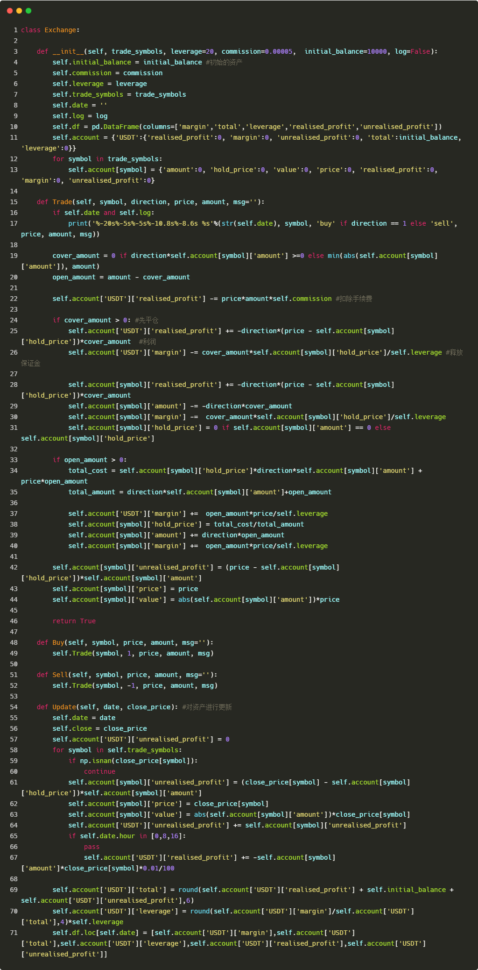Screen dimensions: 478x970
Task: Click 'total_cost/total_amount' on line 38
Action: (x=259, y=524)
